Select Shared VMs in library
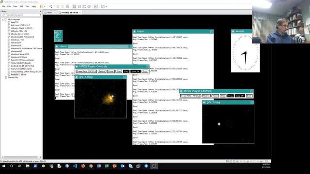This screenshot has width=310, height=174. tap(13, 77)
